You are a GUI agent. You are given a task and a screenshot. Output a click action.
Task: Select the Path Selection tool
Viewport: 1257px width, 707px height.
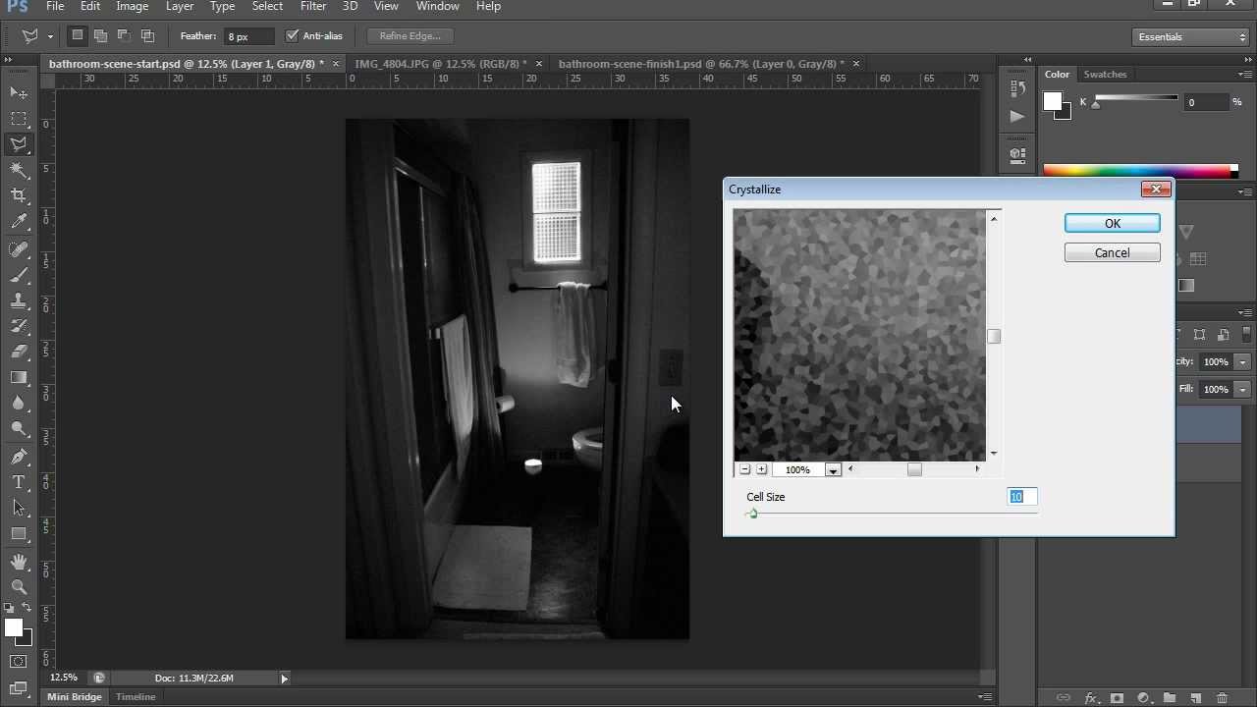[19, 508]
